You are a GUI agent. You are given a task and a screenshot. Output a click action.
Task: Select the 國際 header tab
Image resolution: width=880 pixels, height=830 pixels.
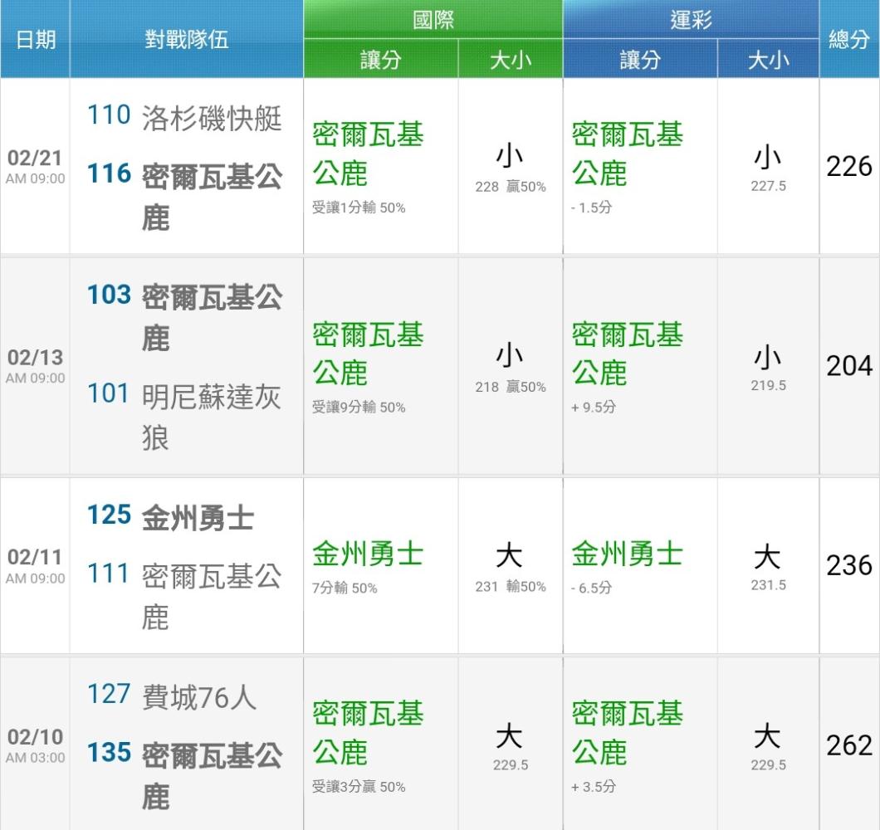coord(433,20)
